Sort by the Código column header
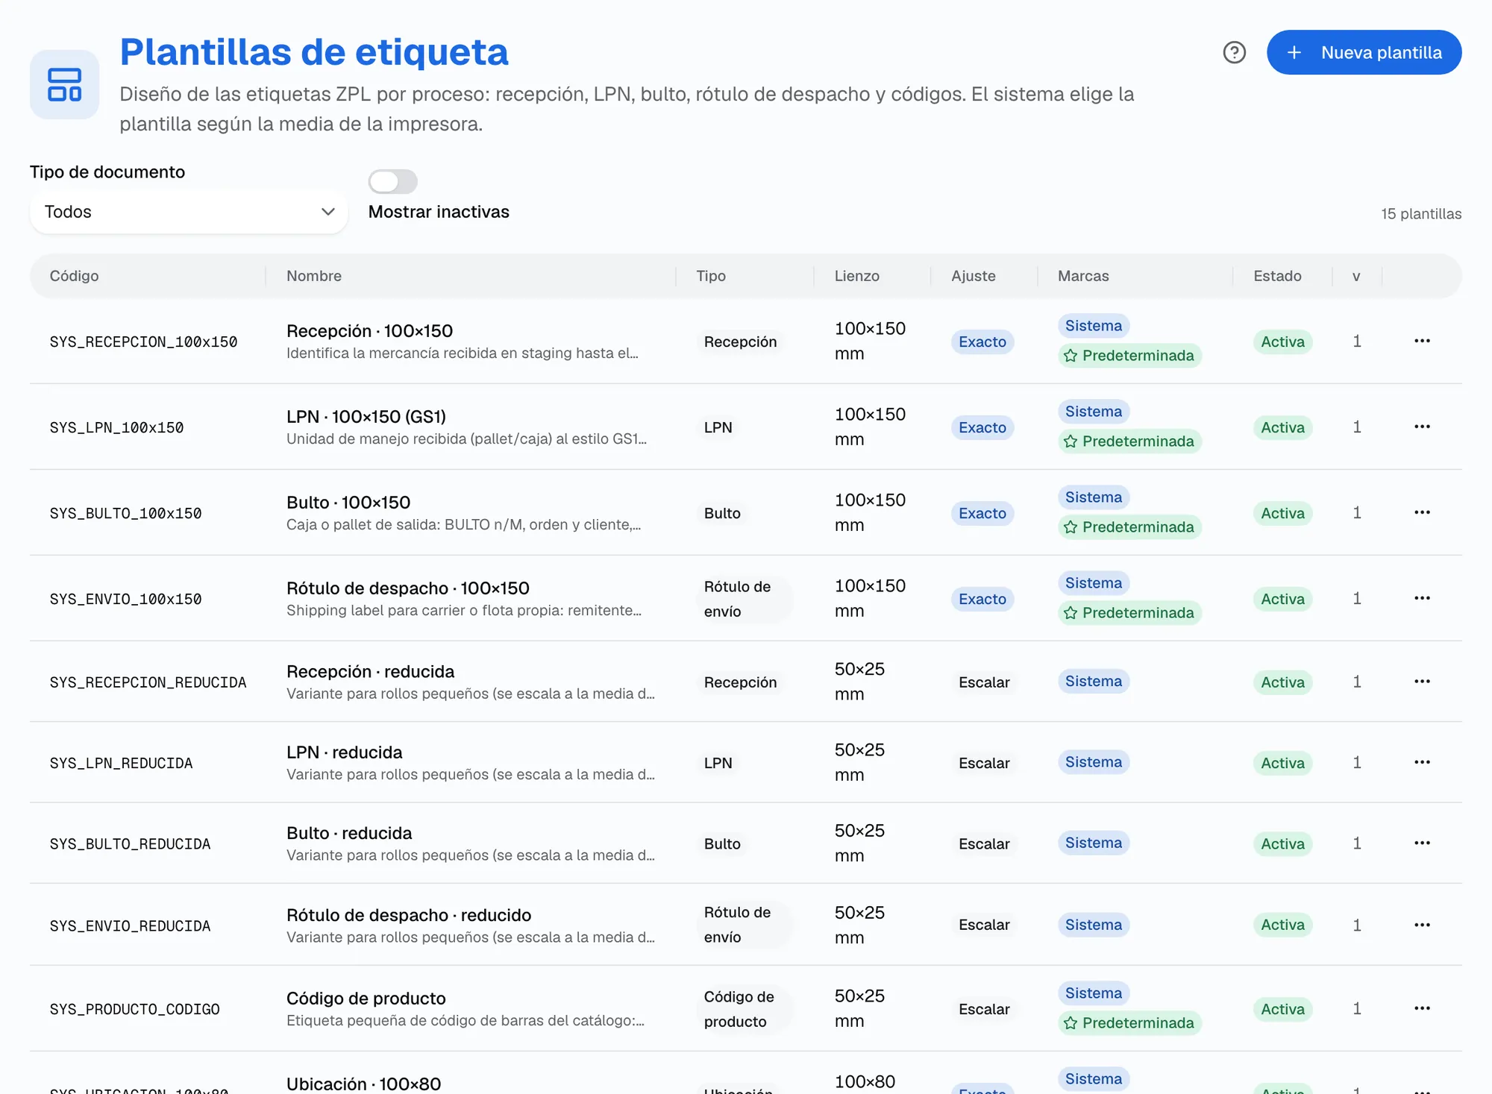This screenshot has height=1094, width=1492. point(74,276)
